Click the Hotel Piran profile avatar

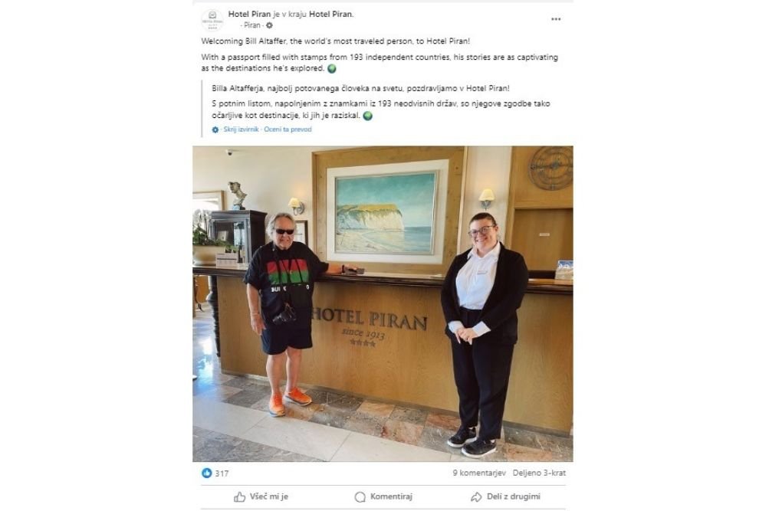point(212,20)
